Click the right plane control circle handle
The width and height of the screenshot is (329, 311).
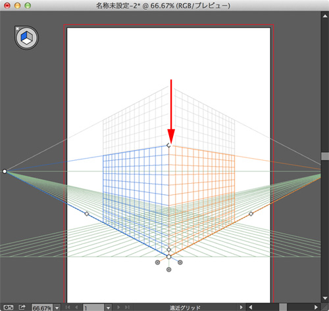180,262
